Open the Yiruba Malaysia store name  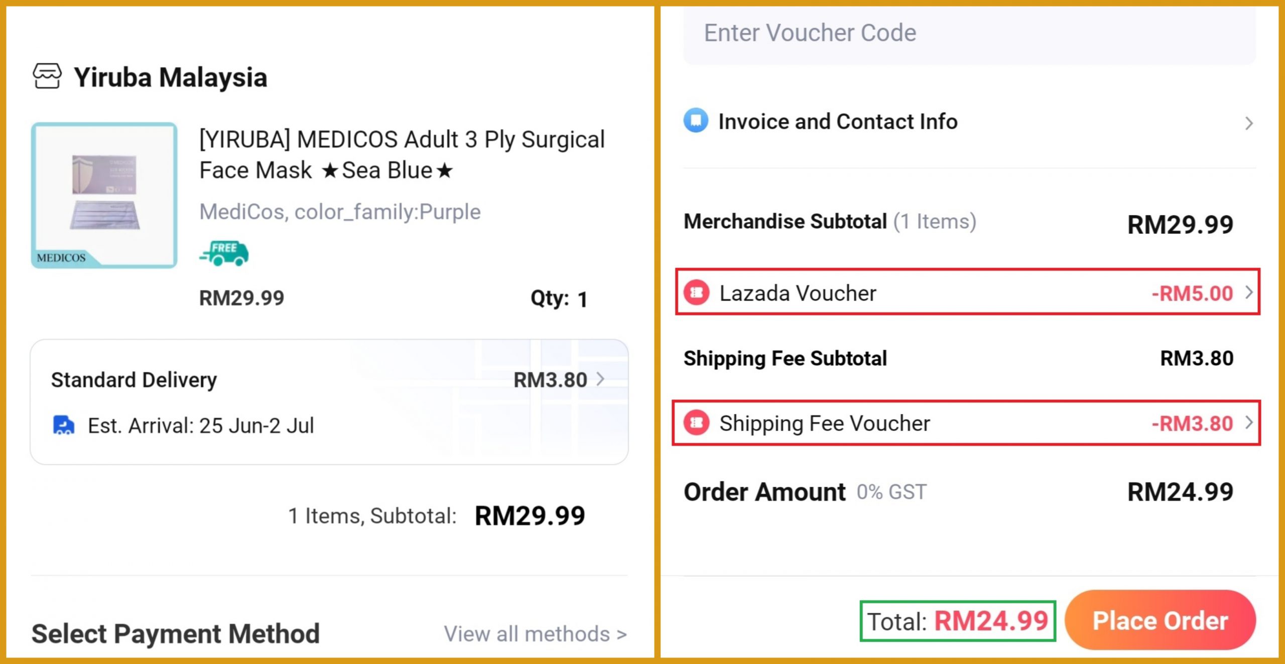(171, 77)
